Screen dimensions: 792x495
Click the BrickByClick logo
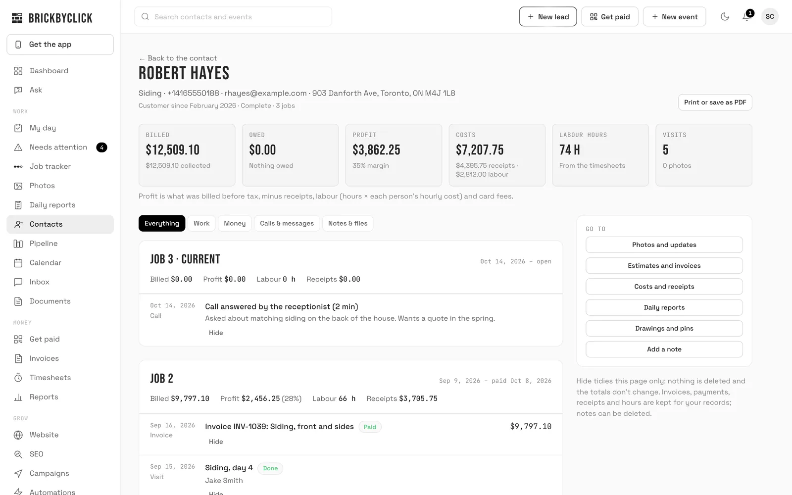(52, 18)
